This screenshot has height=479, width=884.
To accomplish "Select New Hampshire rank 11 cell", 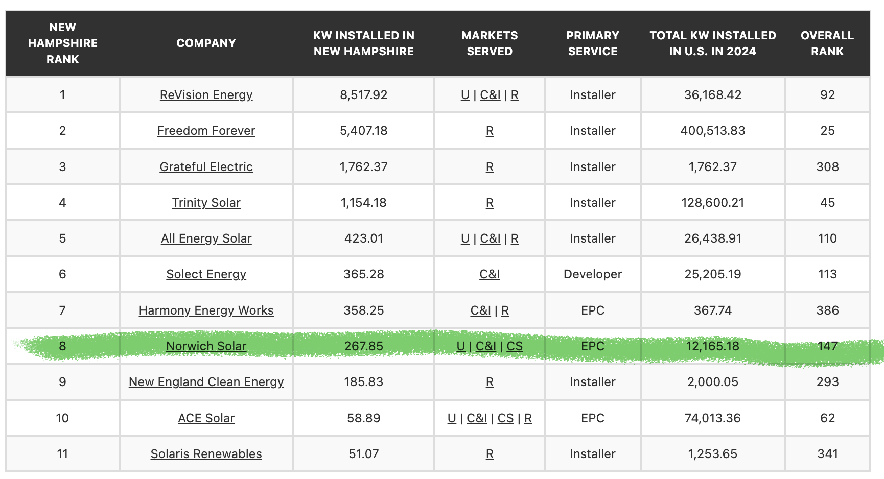I will click(62, 454).
